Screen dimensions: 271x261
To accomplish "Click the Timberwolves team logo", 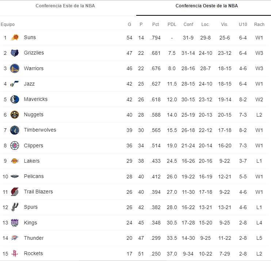I will click(x=15, y=130).
